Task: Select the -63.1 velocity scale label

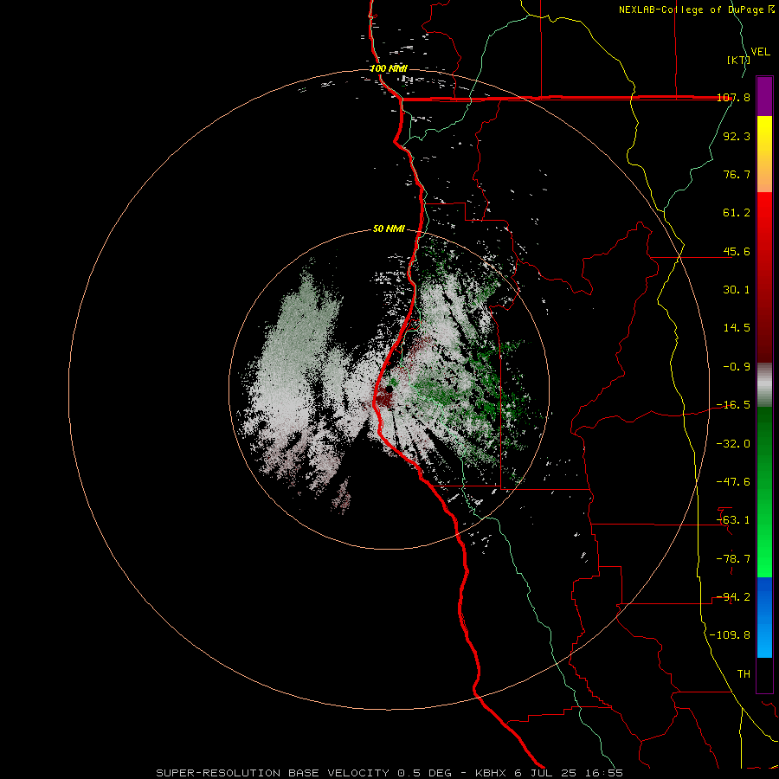Action: pos(733,520)
